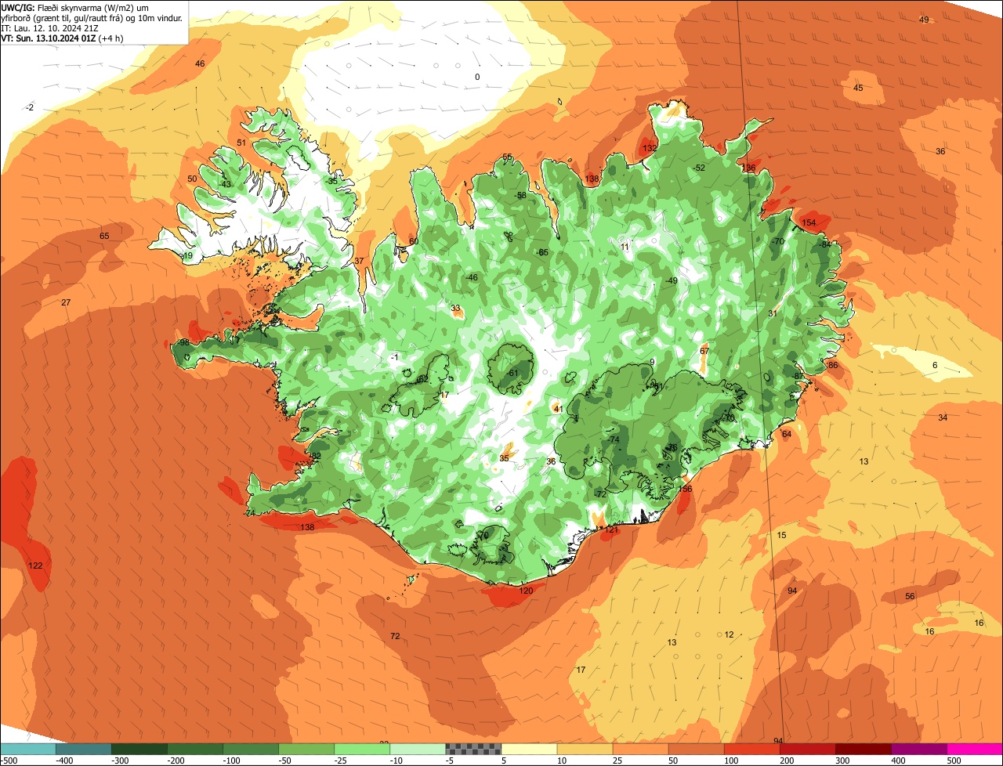Click the value '82' on the Reykjanes area
1003x766 pixels.
point(316,456)
